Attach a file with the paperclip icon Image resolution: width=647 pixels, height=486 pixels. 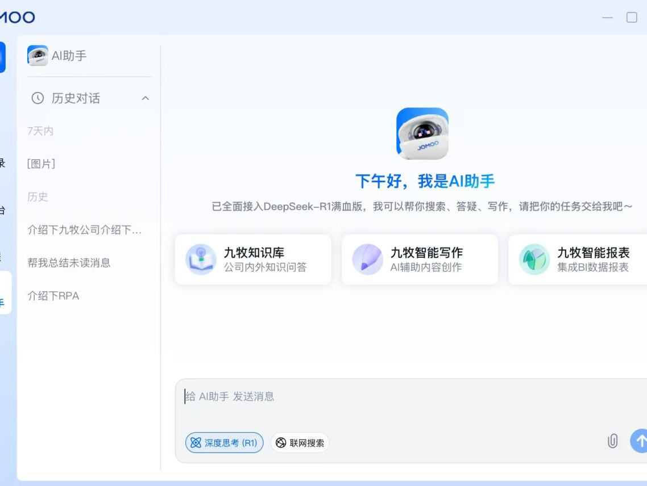[x=612, y=441]
